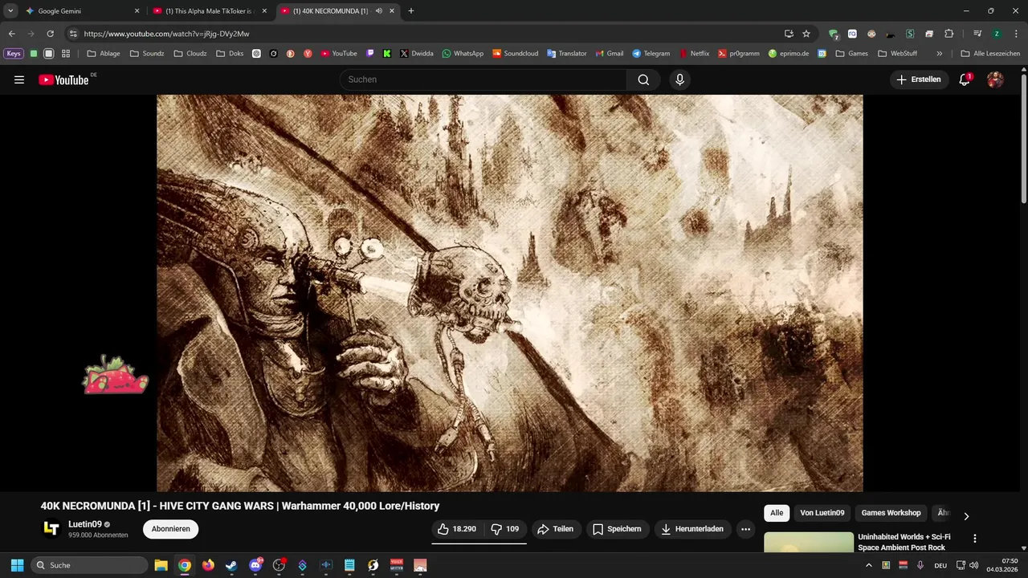The image size is (1028, 578).
Task: Open the YouTube account avatar menu
Action: [x=995, y=79]
